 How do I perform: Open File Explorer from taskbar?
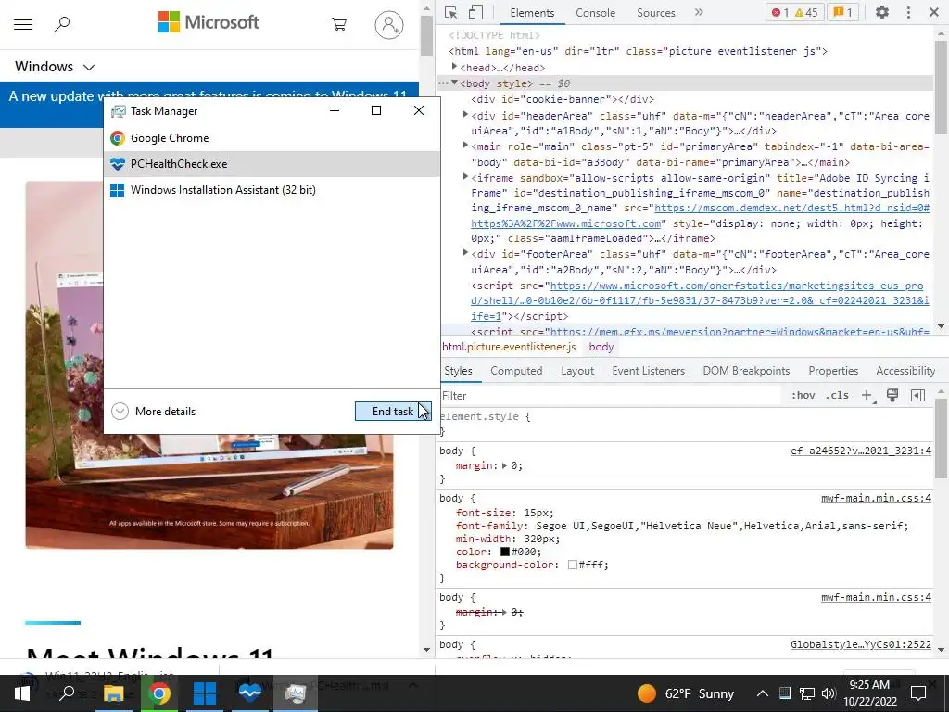point(114,693)
